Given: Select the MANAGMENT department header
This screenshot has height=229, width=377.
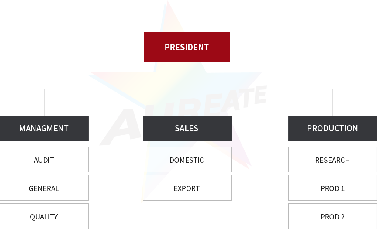Looking at the screenshot, I should click(x=44, y=128).
